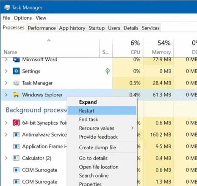The width and height of the screenshot is (197, 186).
Task: Choose End task in the context menu
Action: click(102, 120)
